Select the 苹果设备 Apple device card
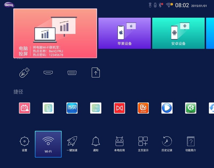Image resolution: width=214 pixels, height=168 pixels. point(125,33)
